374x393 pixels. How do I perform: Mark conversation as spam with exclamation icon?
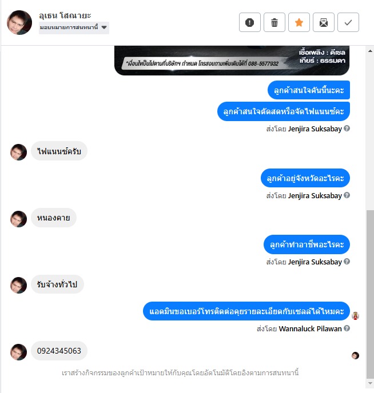249,22
